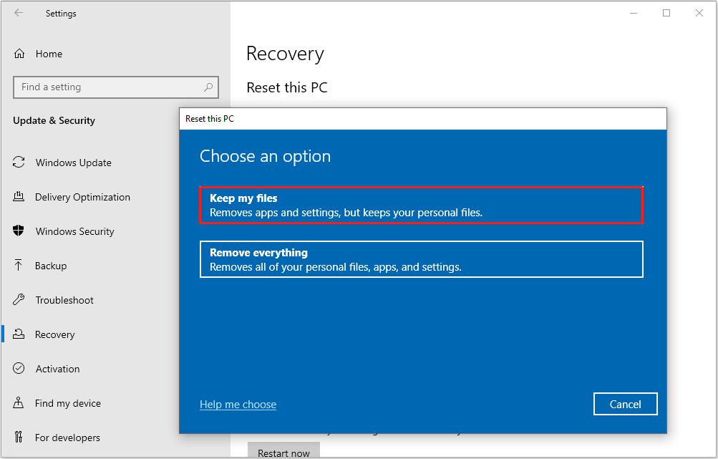Click the search magnifier icon
The height and width of the screenshot is (459, 718).
click(208, 87)
